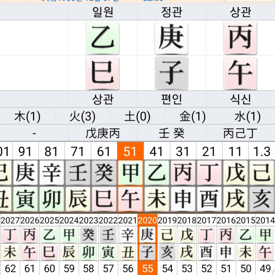Tap the 癸 stem tile in the 61 daeun

tap(104, 173)
